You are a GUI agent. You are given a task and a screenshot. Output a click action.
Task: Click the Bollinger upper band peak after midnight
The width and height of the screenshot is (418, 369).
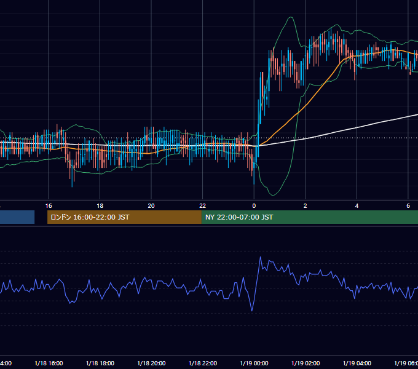pos(291,17)
